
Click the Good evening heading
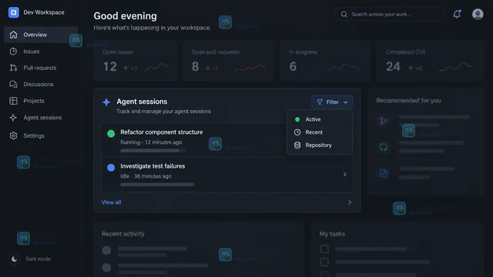(x=125, y=16)
